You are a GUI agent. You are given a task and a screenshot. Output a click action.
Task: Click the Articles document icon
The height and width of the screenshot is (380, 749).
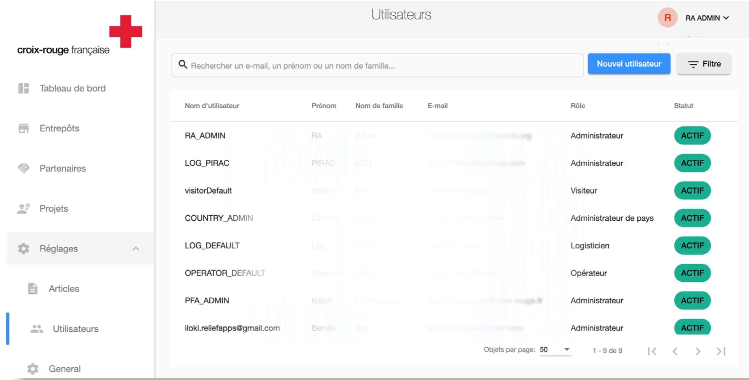(x=33, y=289)
